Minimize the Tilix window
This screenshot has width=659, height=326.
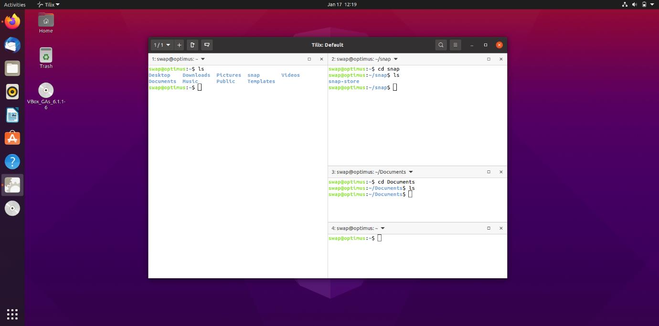click(472, 45)
